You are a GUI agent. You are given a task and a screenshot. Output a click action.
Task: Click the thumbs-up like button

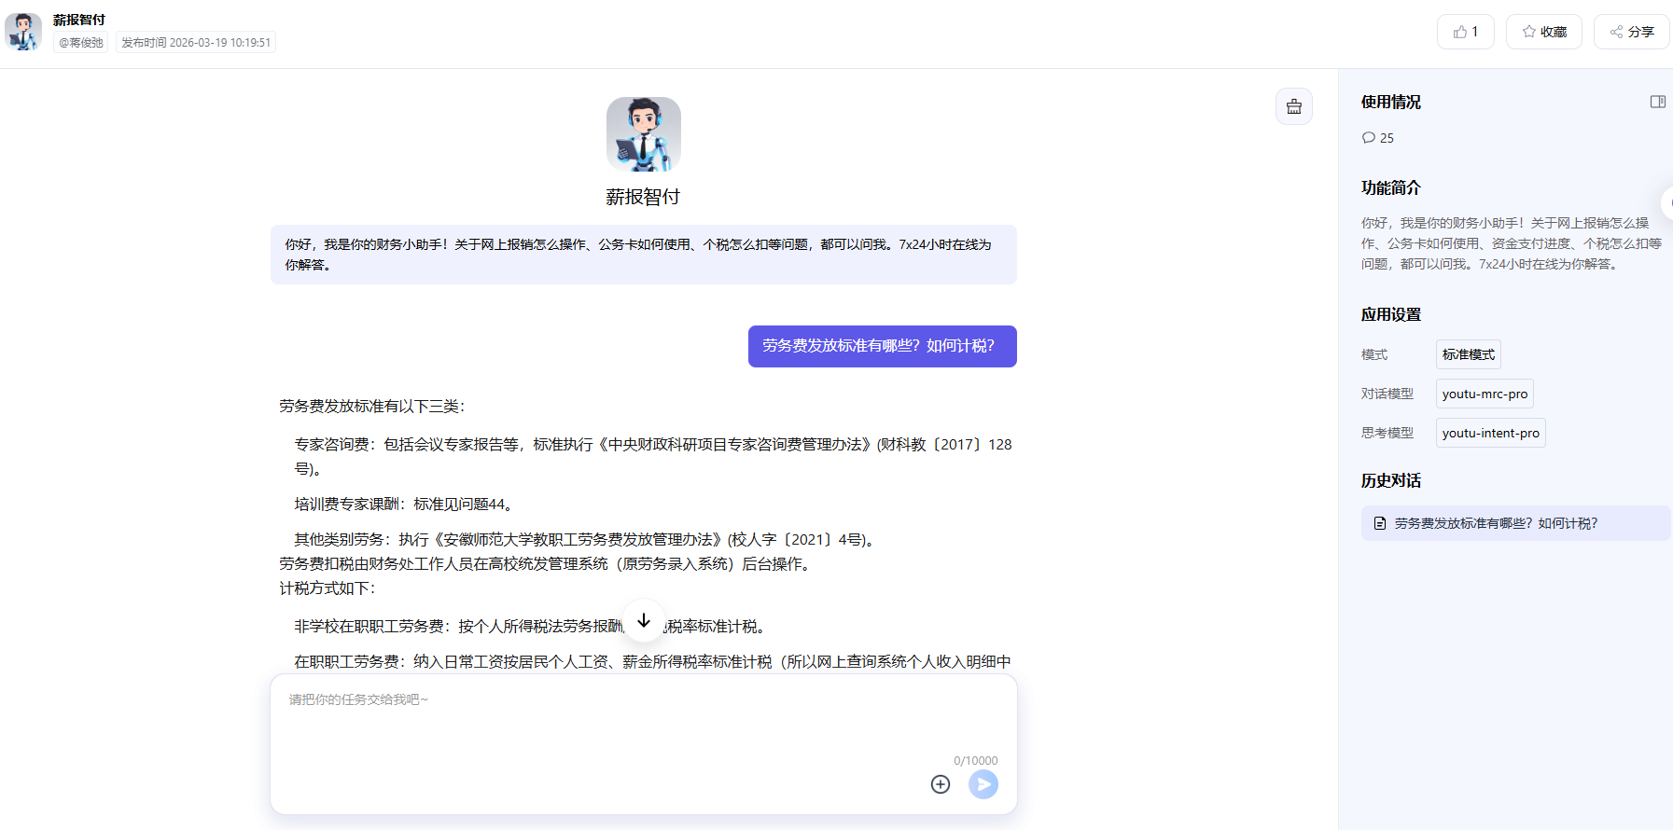coord(1465,32)
